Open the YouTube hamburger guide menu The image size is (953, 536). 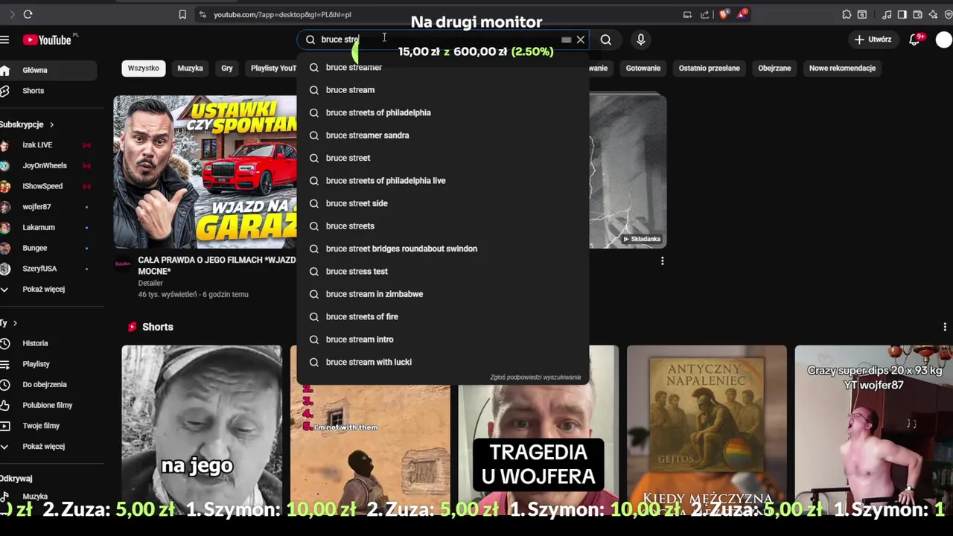[4, 40]
